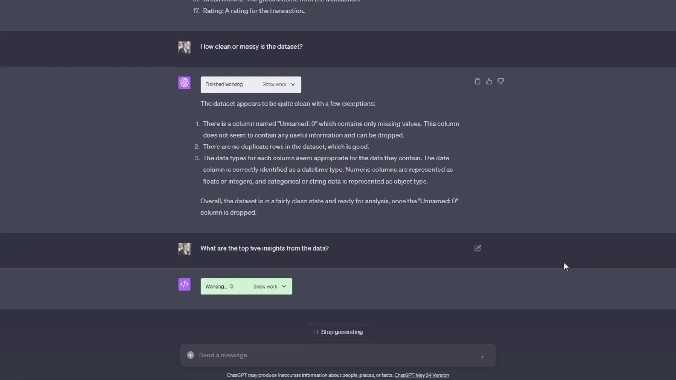Image resolution: width=676 pixels, height=380 pixels.
Task: Edit the top five insights message
Action: pyautogui.click(x=477, y=248)
